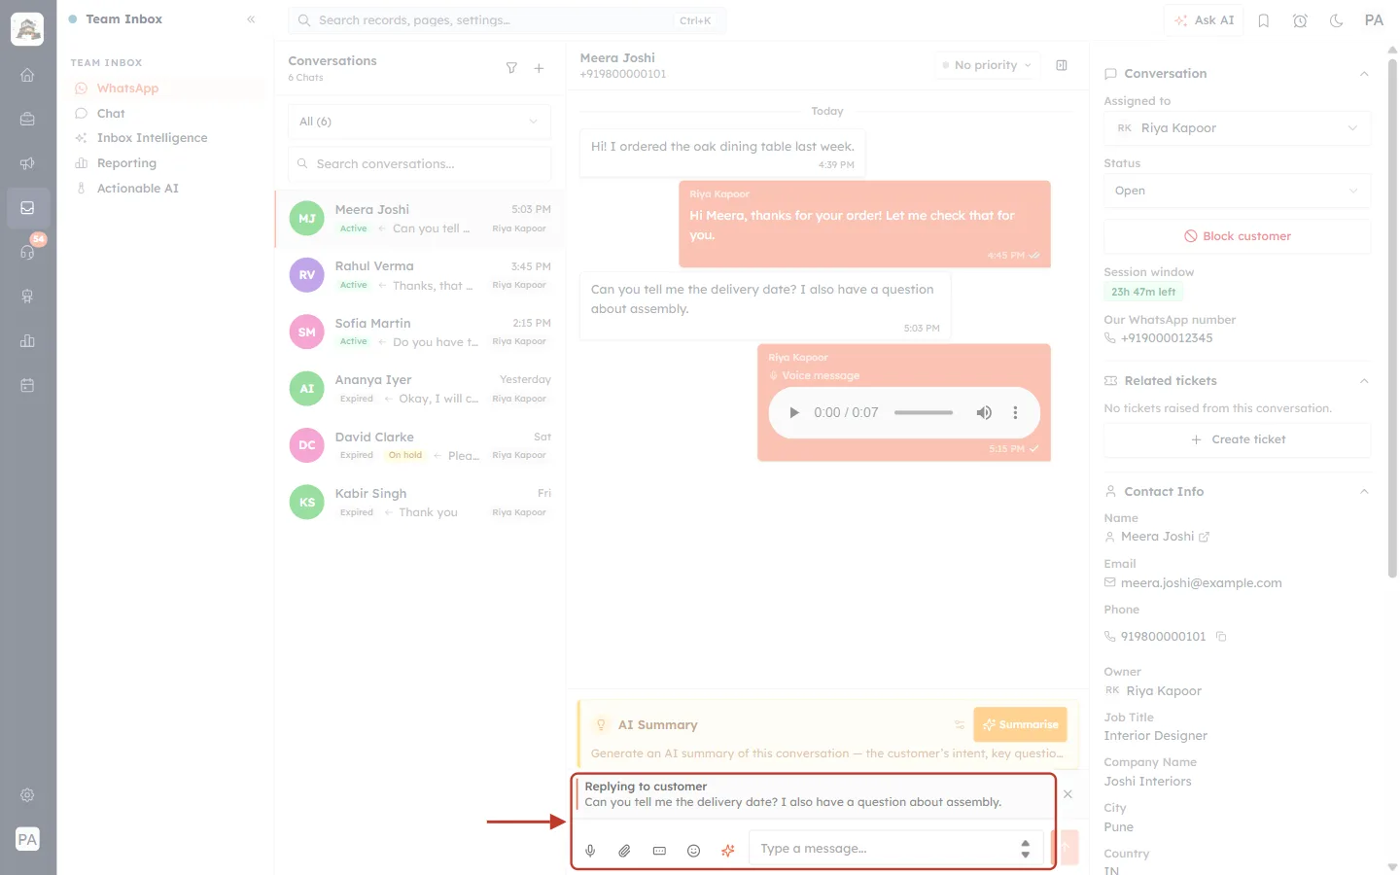Toggle dark mode with the moon icon

pyautogui.click(x=1336, y=20)
